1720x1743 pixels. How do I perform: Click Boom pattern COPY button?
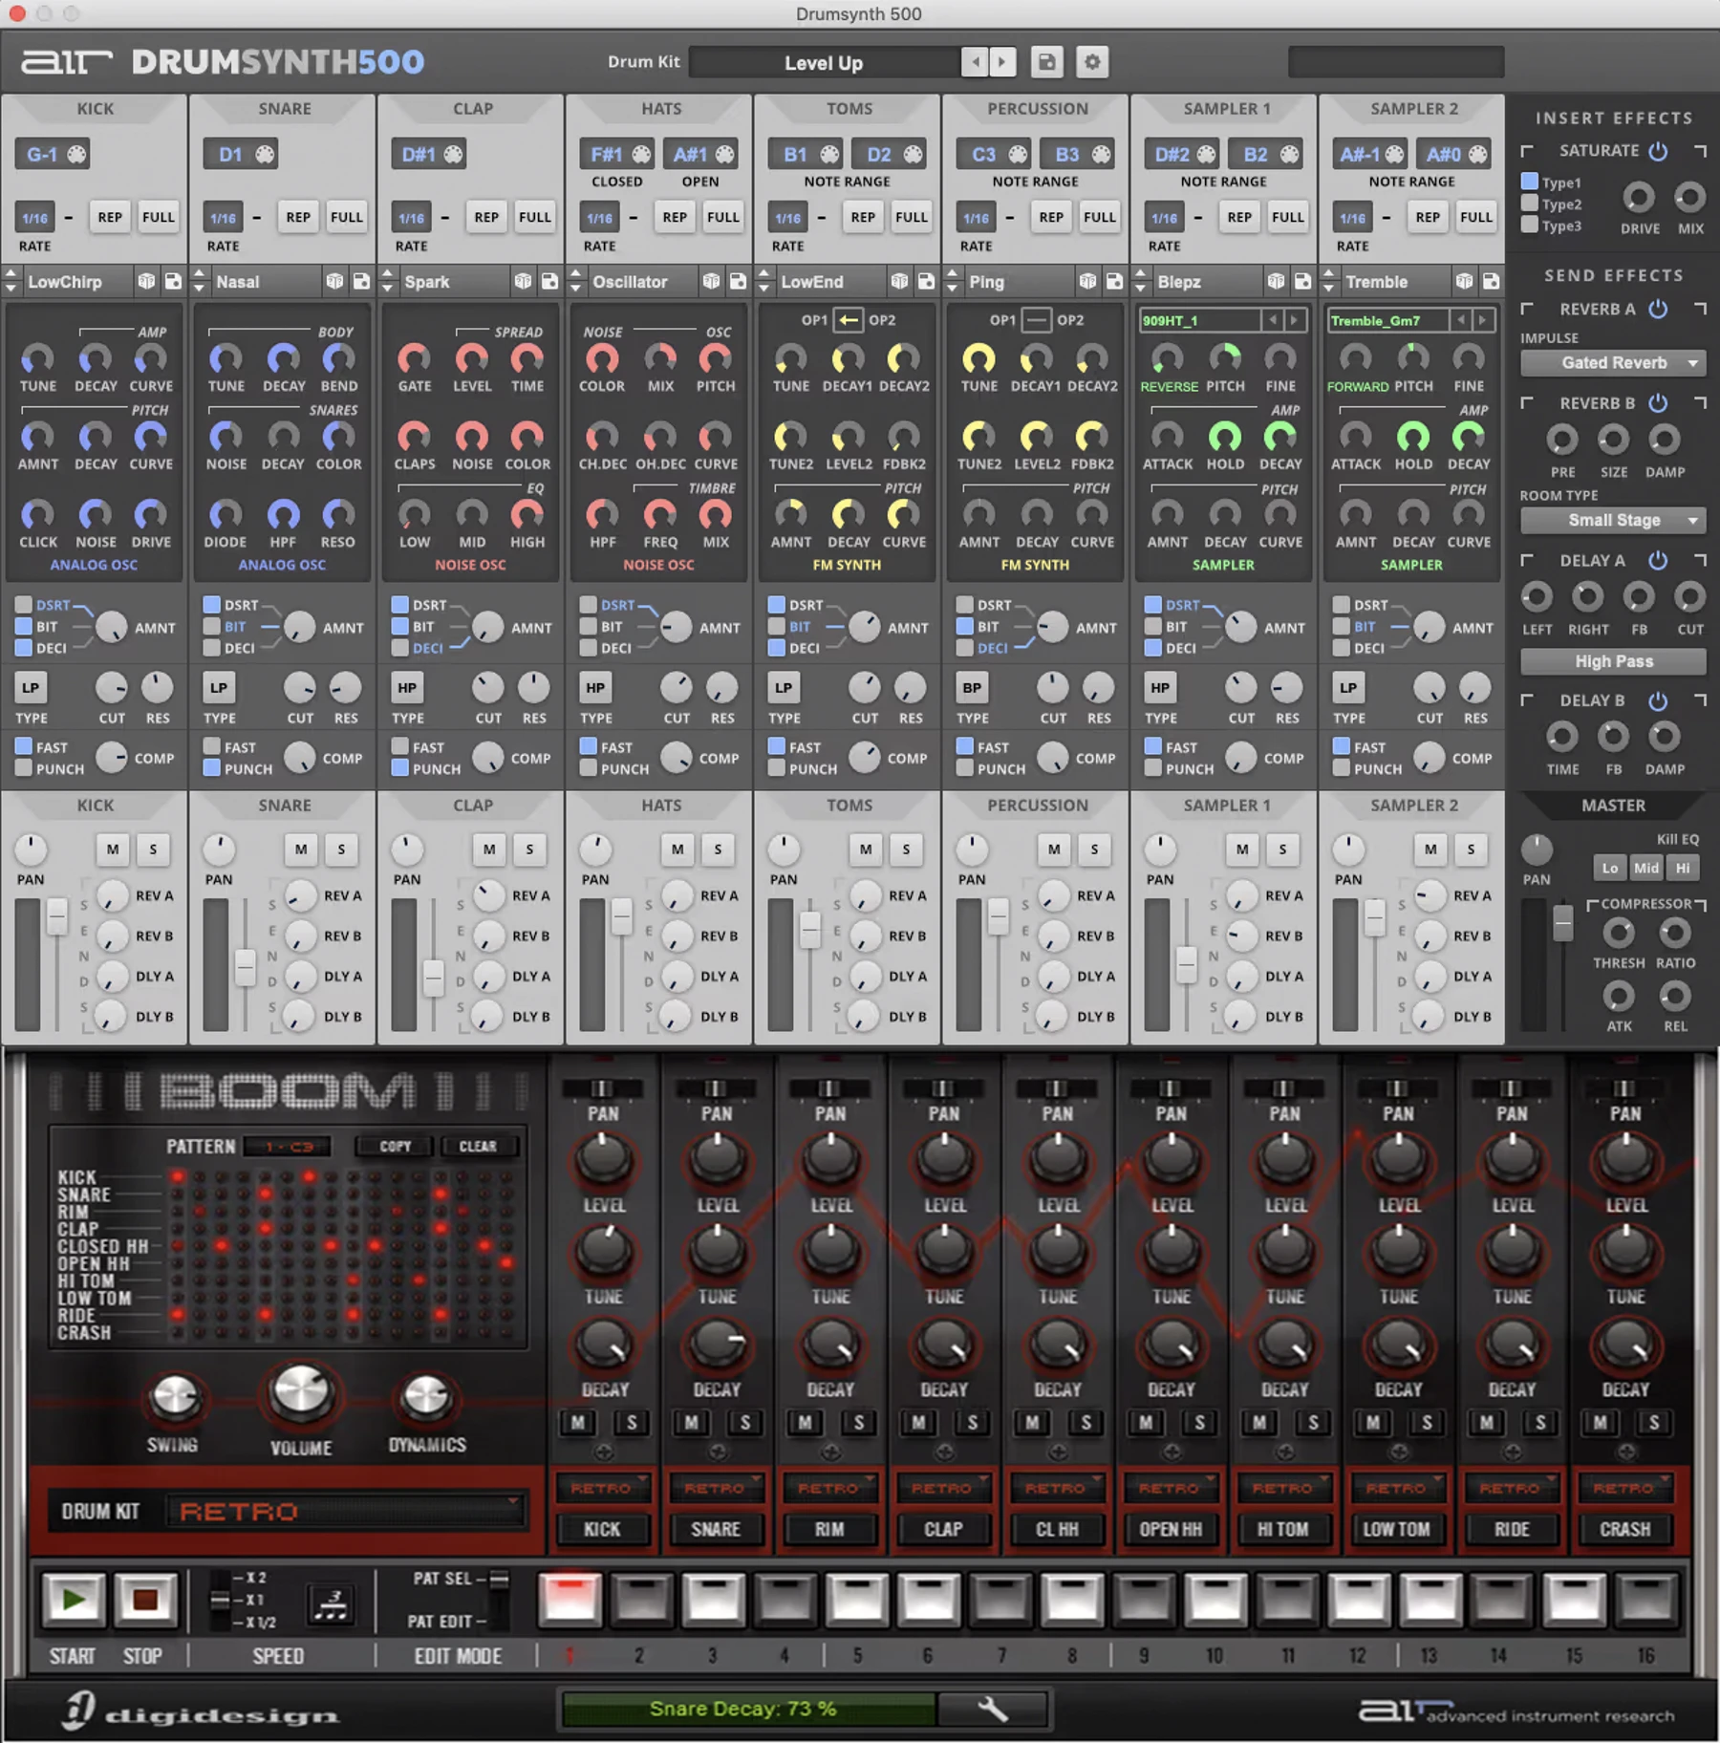point(395,1146)
